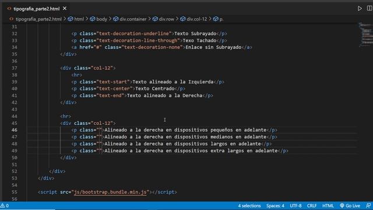Select the tipografia_parte2.html editor tab
Image resolution: width=373 pixels, height=210 pixels.
37,9
